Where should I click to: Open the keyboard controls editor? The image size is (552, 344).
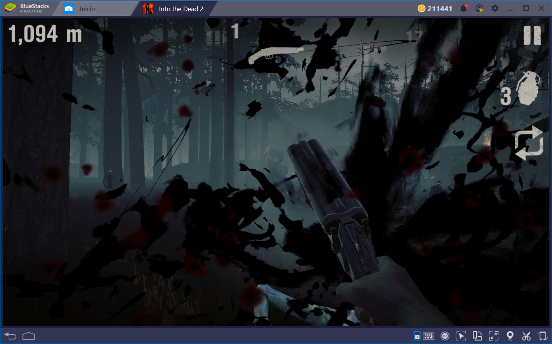[x=428, y=336]
